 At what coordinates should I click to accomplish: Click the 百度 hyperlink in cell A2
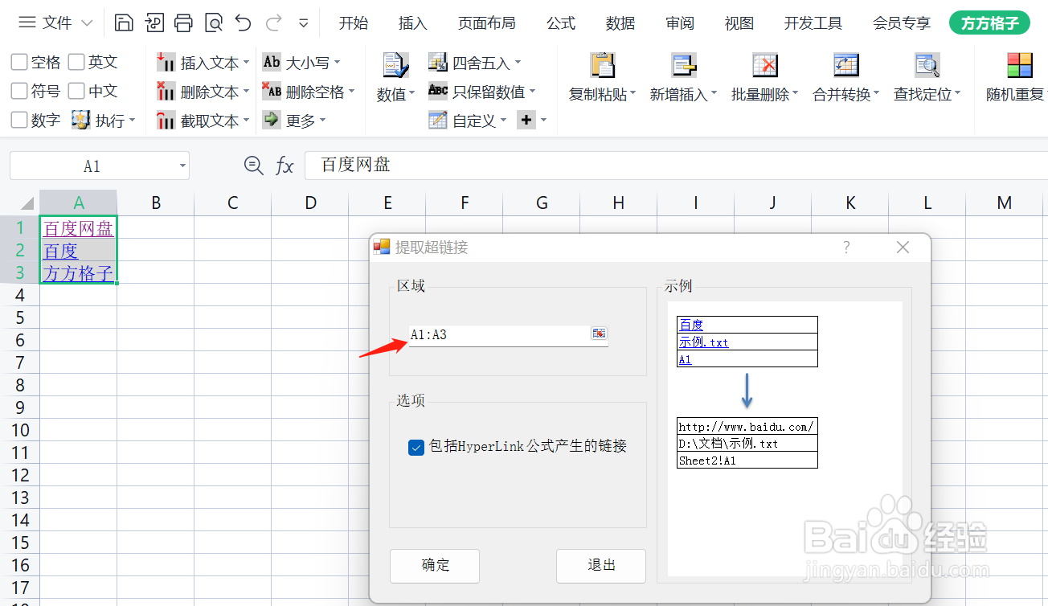point(61,251)
